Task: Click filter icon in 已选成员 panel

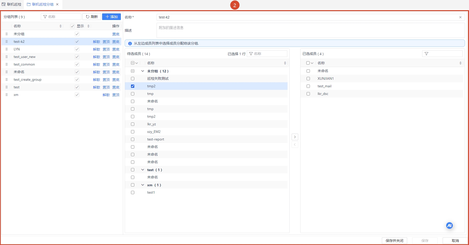Action: pyautogui.click(x=426, y=54)
